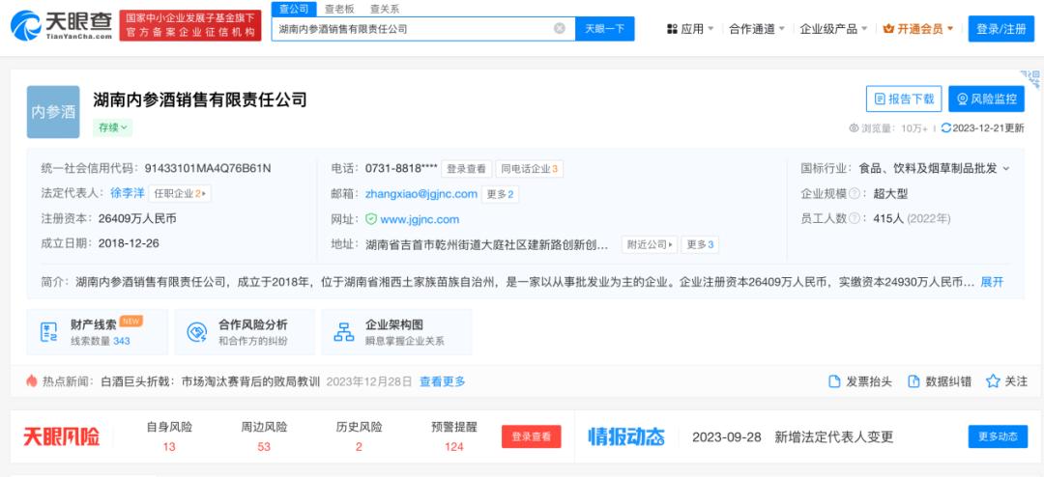The height and width of the screenshot is (477, 1044).
Task: Click the flame icon beside 热点新闻
Action: (31, 381)
